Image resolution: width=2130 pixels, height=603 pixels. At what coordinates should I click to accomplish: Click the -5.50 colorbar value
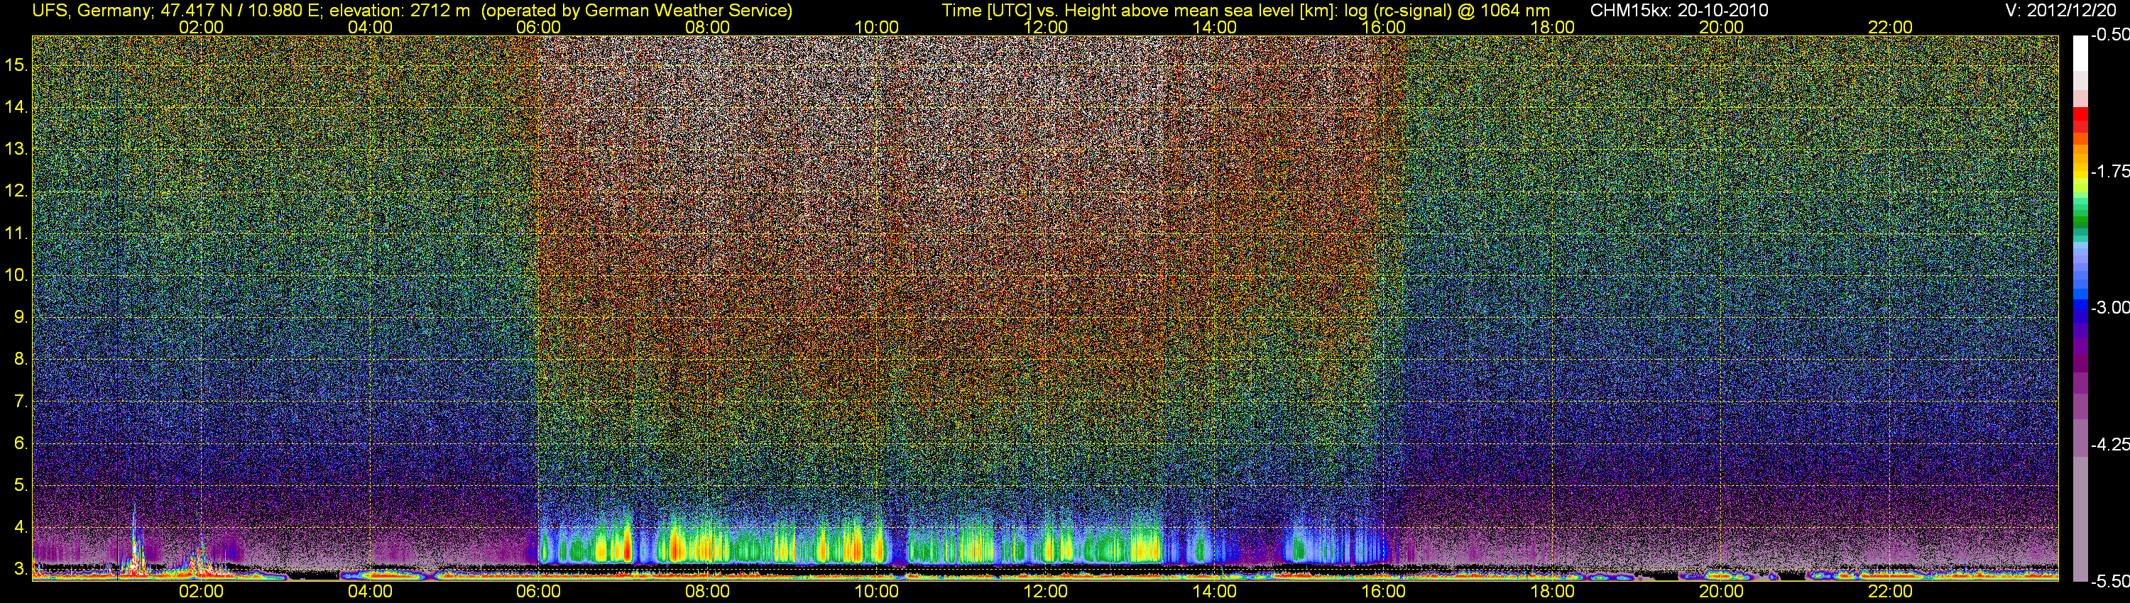tap(2109, 582)
